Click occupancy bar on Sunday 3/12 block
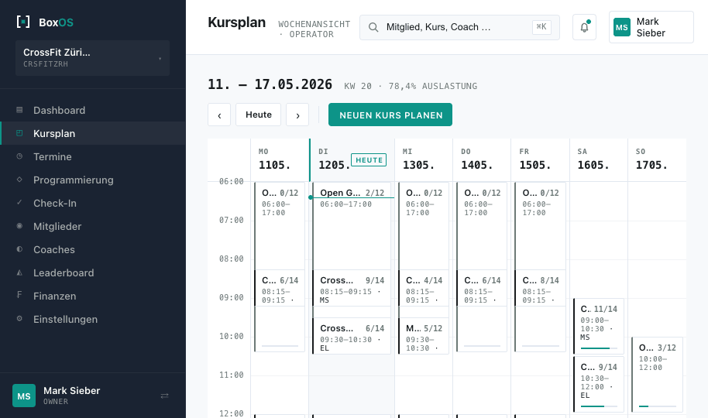Viewport: 708px width, 418px height. pos(658,406)
